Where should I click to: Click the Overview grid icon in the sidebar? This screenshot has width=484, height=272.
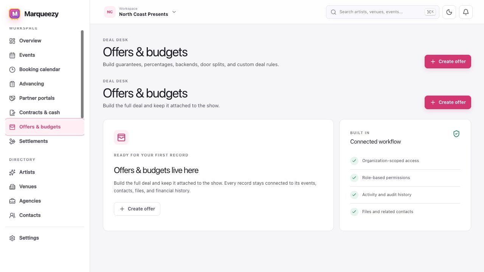pyautogui.click(x=12, y=41)
